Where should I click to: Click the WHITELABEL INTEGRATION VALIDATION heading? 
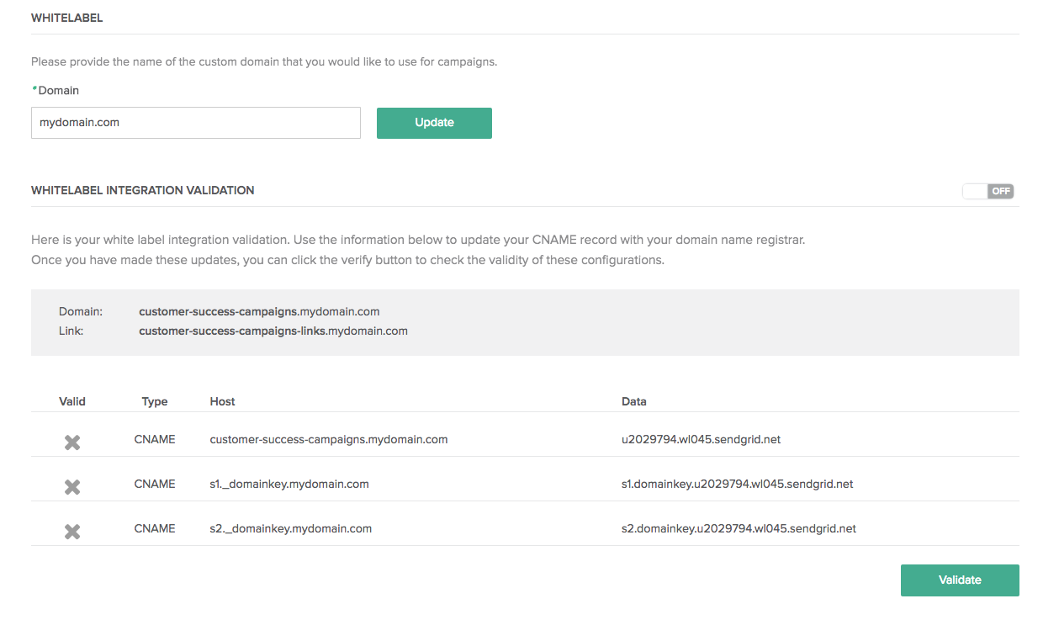pos(143,190)
